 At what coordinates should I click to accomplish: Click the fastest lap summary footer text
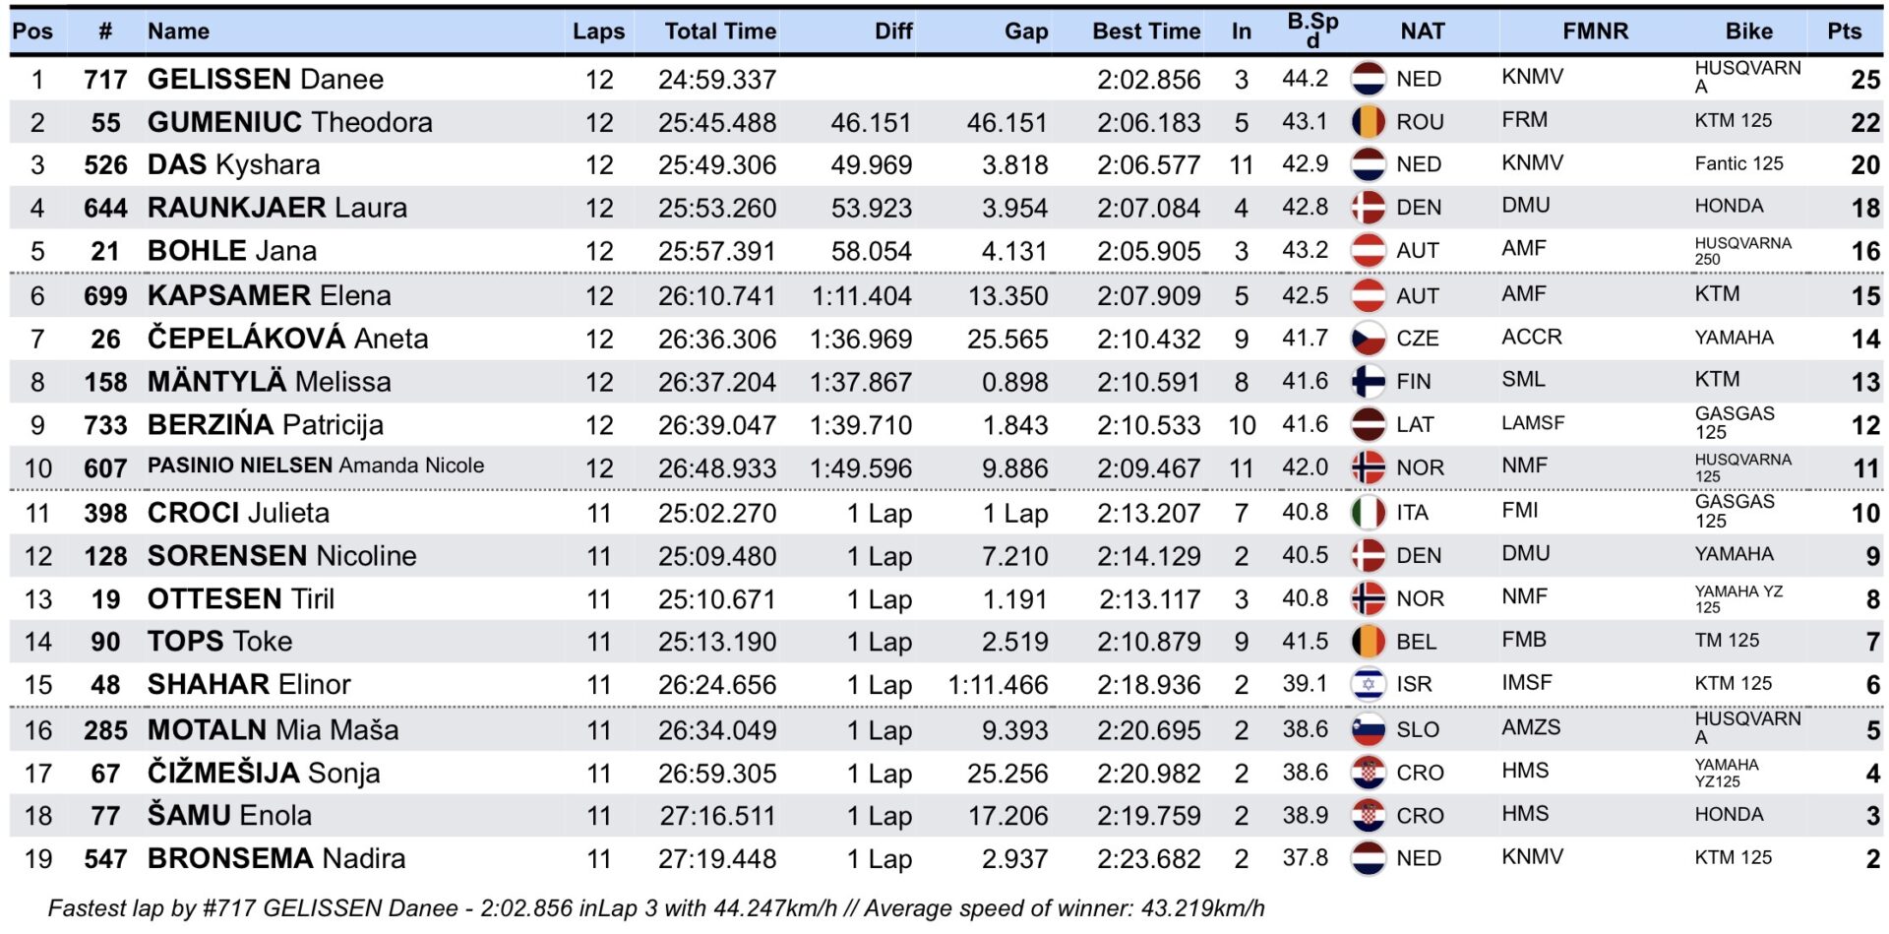pos(655,908)
